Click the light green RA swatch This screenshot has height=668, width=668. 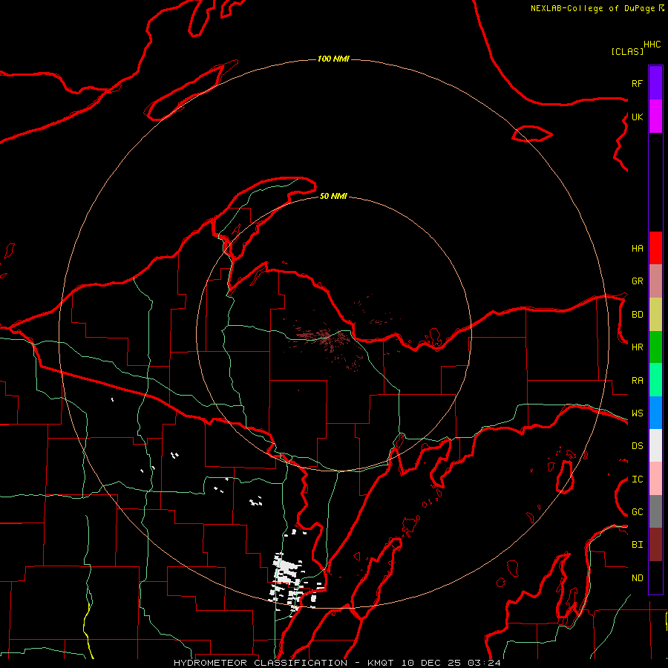655,380
